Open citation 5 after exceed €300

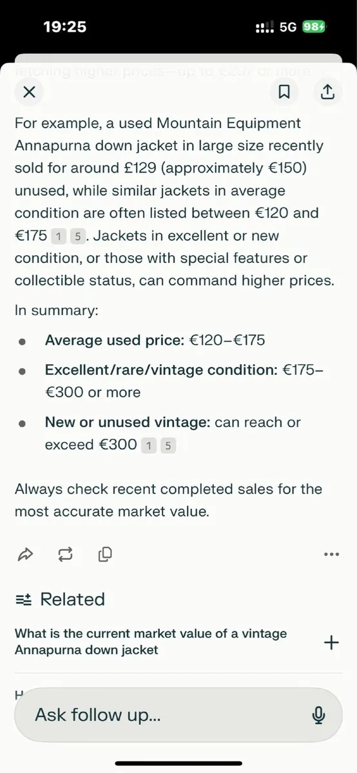point(168,445)
